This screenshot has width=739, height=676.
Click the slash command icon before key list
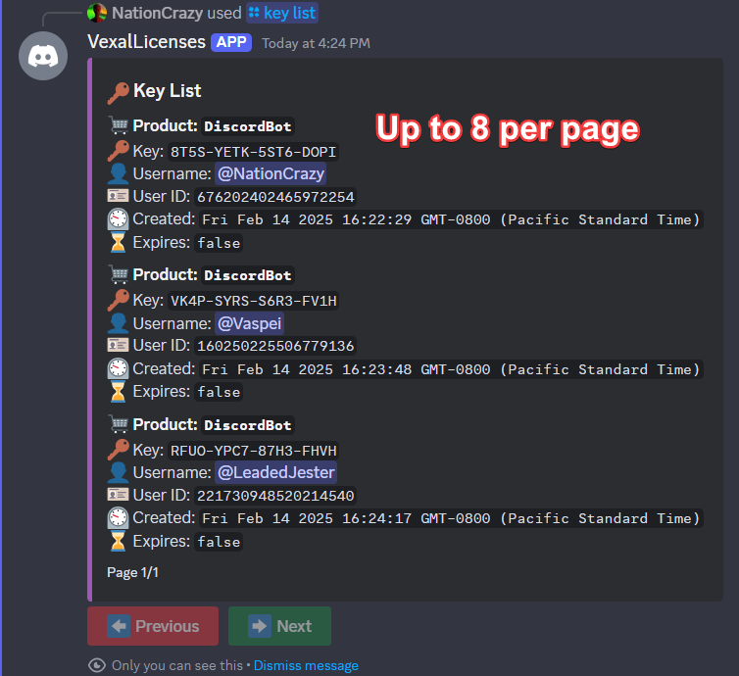pos(254,13)
